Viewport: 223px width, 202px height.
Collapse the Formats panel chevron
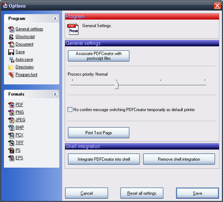coord(55,94)
